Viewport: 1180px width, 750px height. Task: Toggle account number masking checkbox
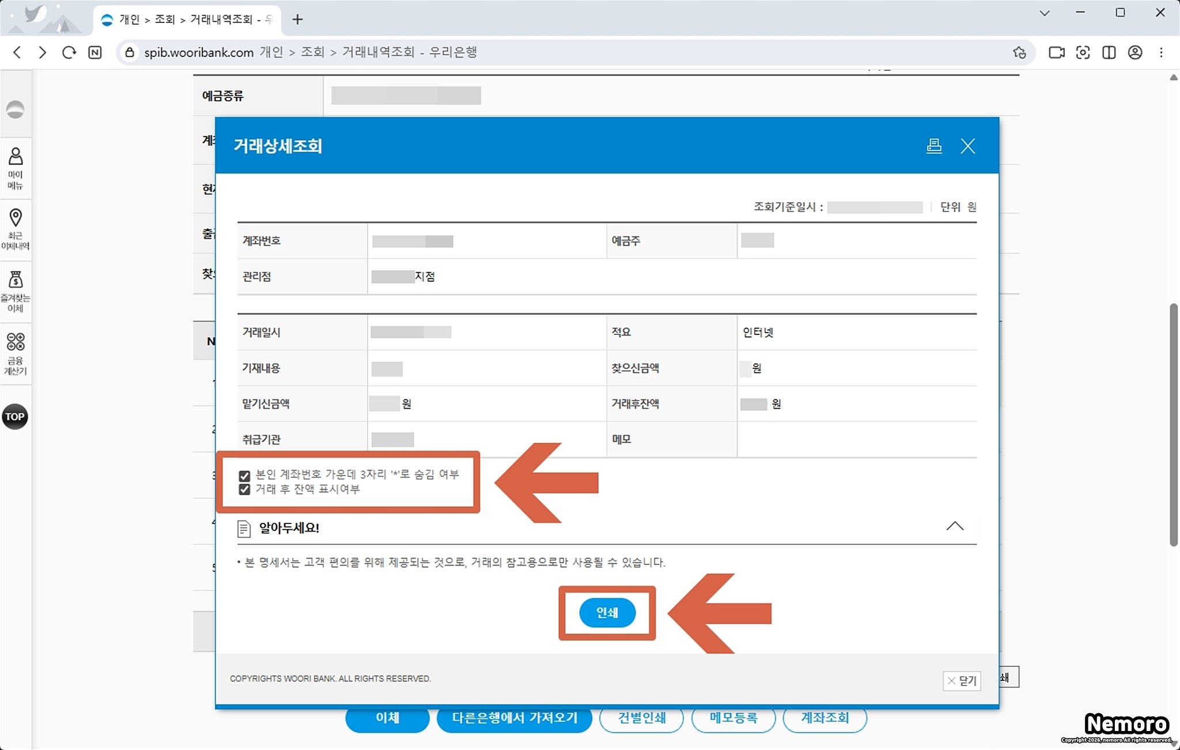[244, 476]
